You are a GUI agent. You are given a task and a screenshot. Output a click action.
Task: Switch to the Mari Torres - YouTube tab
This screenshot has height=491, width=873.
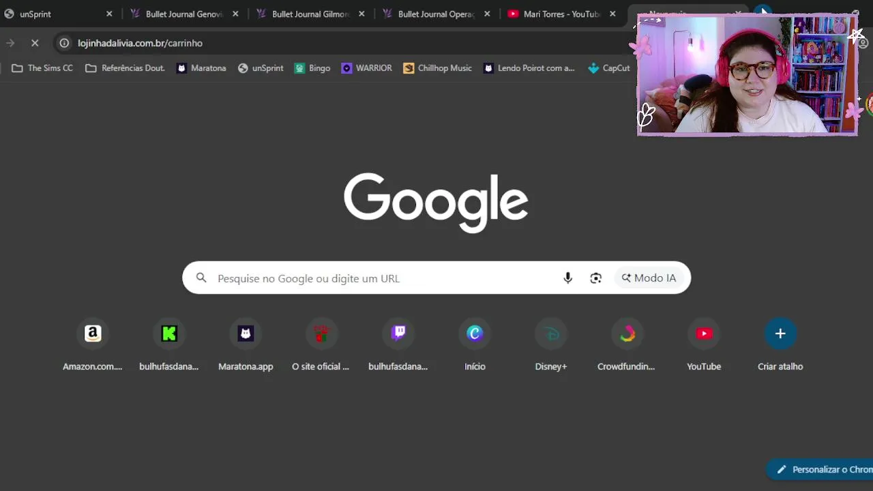(x=562, y=14)
